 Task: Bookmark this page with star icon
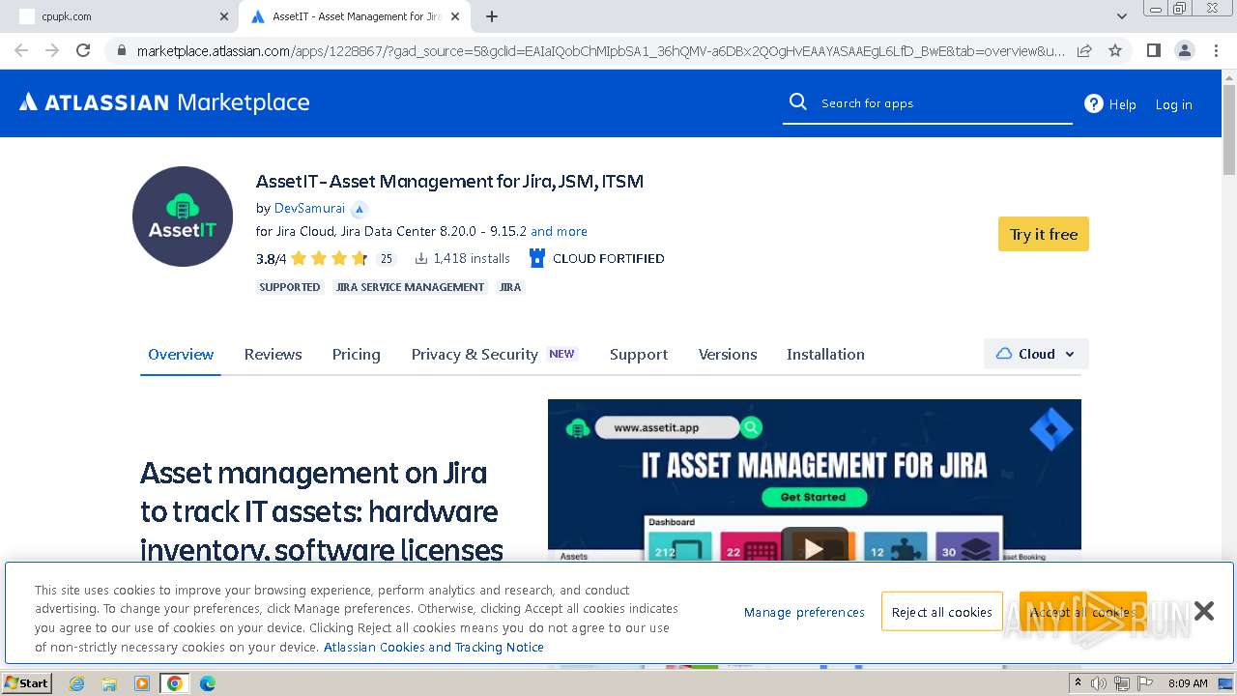[1115, 50]
